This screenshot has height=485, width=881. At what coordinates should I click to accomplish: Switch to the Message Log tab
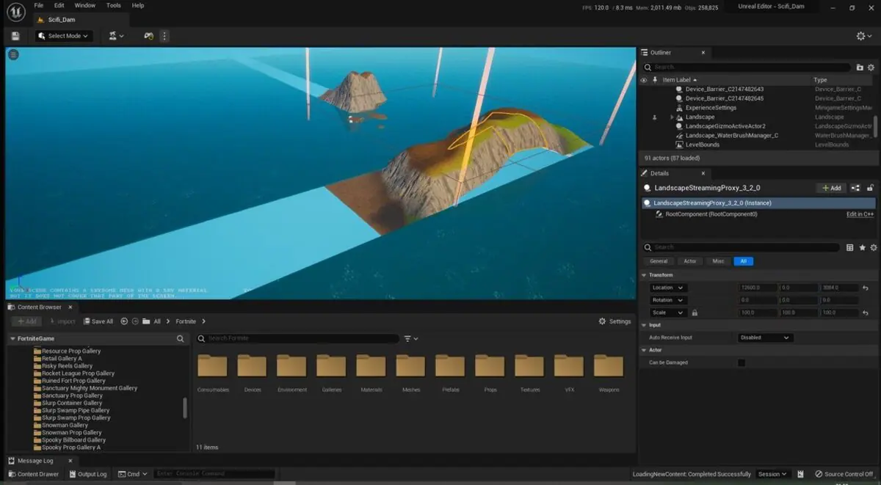35,461
